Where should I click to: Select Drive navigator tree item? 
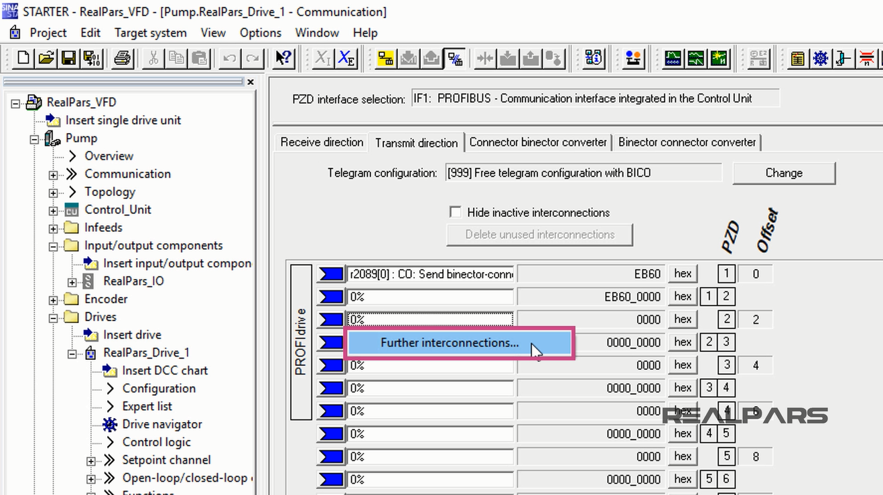coord(162,424)
